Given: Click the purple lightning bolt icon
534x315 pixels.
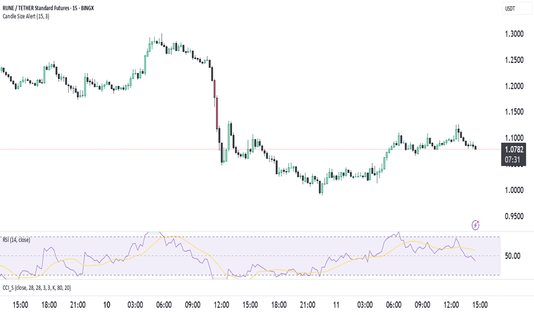Looking at the screenshot, I should [x=476, y=225].
